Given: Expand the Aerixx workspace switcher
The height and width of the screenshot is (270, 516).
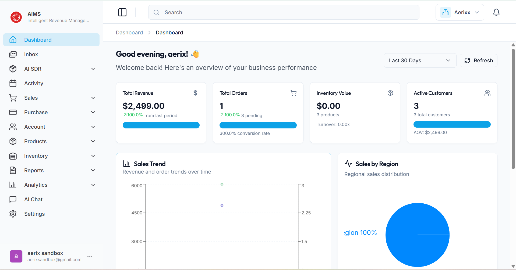Looking at the screenshot, I should [460, 12].
